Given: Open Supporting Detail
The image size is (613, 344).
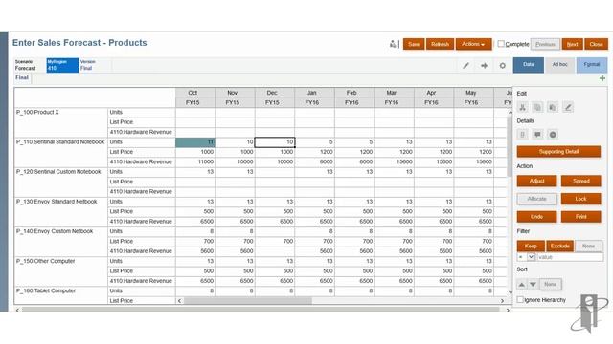Looking at the screenshot, I should (558, 152).
